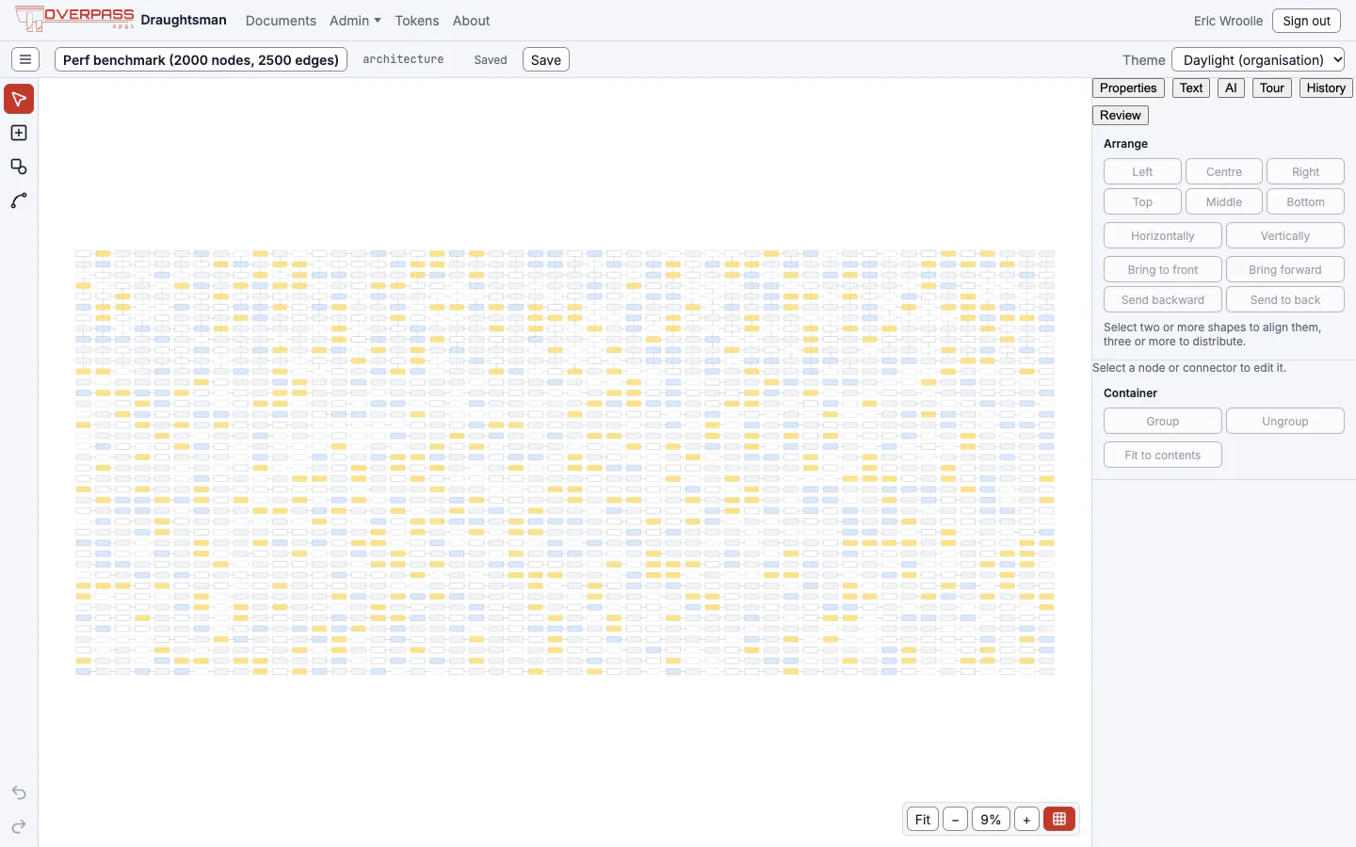Click the Draughtsman app name
1356x847 pixels.
click(x=184, y=20)
